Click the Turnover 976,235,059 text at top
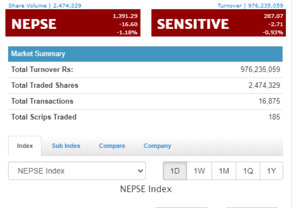 [x=250, y=6]
